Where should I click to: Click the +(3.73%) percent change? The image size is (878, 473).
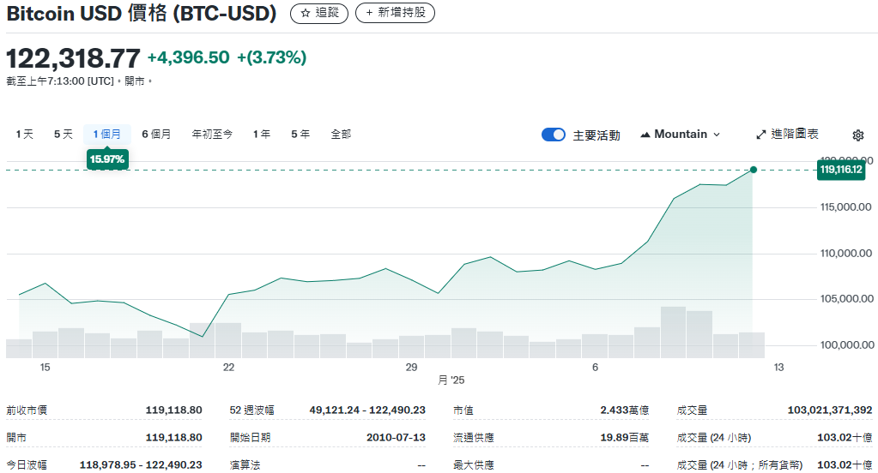coord(271,57)
